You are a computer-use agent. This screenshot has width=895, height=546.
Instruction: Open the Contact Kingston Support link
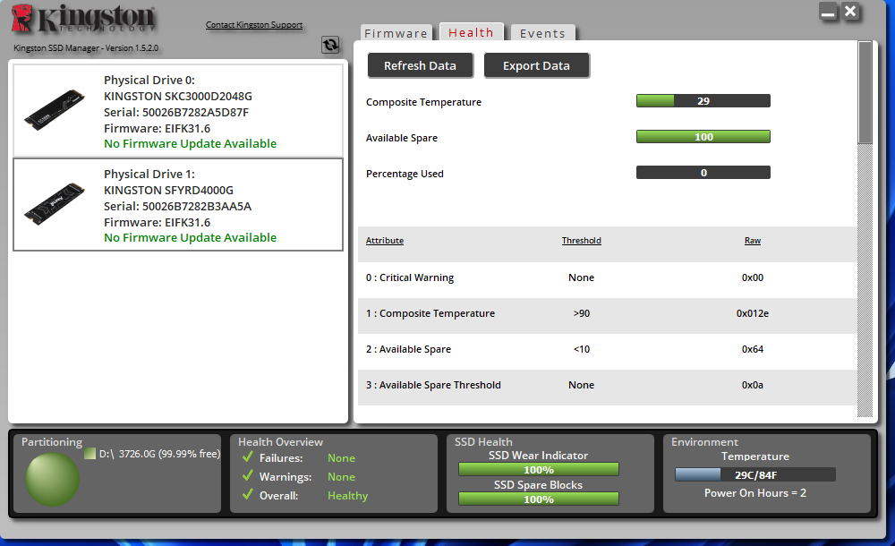254,24
